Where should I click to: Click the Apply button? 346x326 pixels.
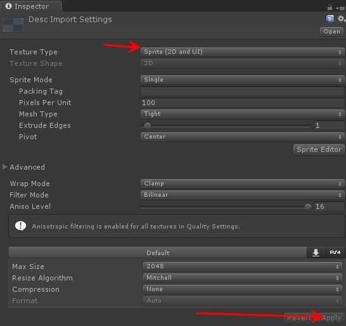click(x=331, y=318)
